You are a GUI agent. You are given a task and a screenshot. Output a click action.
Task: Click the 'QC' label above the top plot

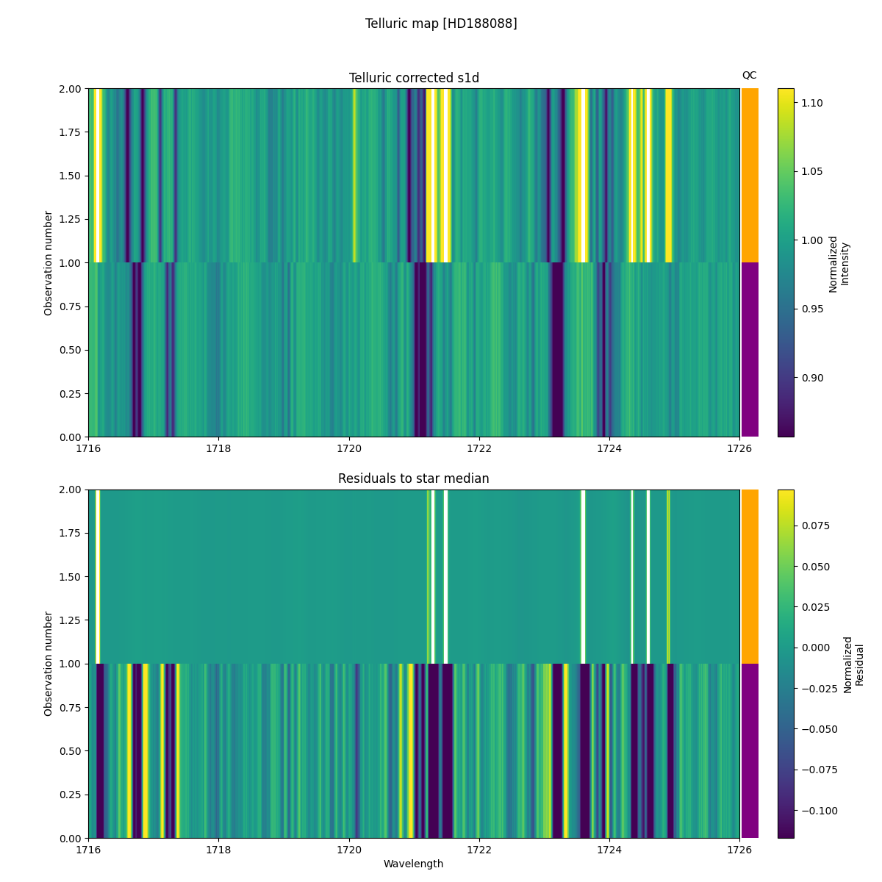[x=749, y=75]
